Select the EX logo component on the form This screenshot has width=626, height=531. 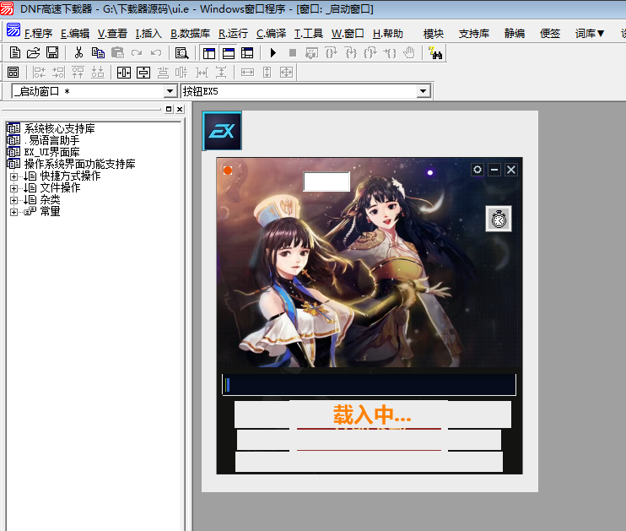tap(222, 131)
